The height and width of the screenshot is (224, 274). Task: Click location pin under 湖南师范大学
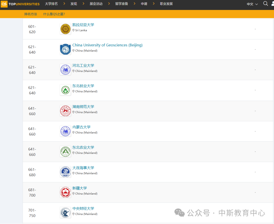[x=73, y=112]
